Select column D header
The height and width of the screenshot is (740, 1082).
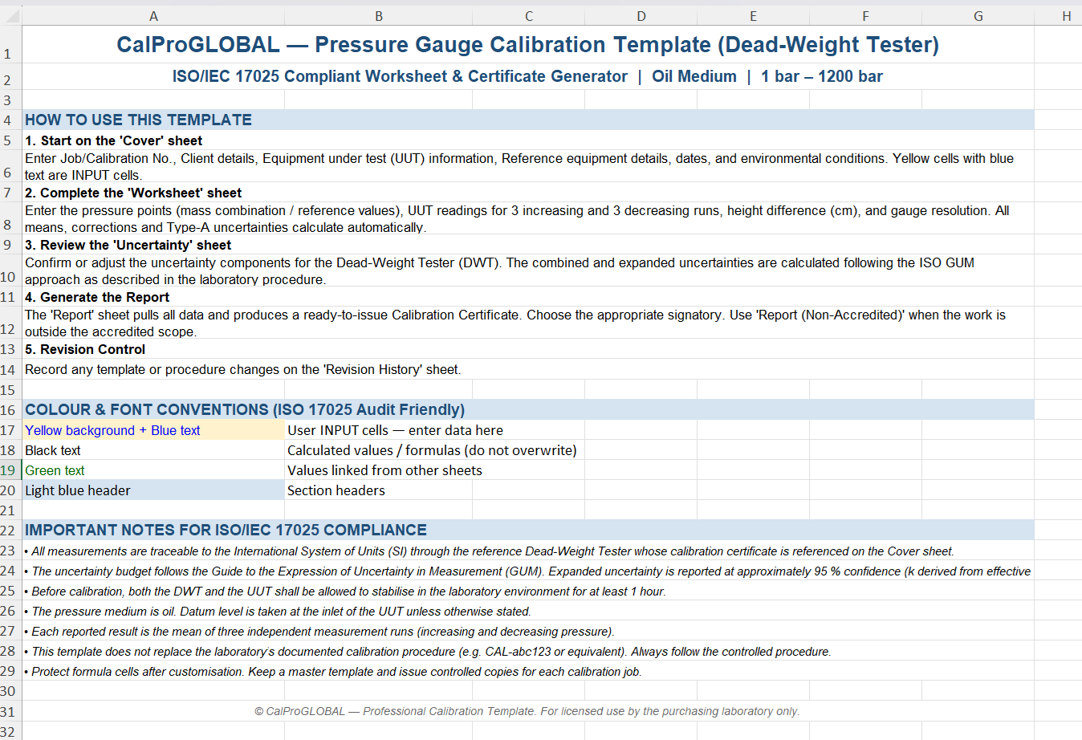click(x=641, y=16)
